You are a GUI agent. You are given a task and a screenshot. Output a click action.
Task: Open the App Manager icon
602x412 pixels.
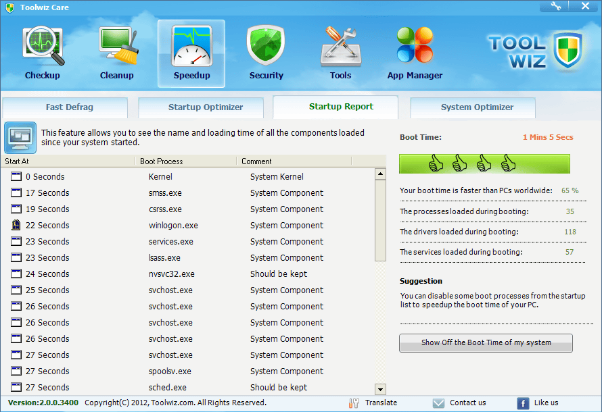[x=415, y=45]
